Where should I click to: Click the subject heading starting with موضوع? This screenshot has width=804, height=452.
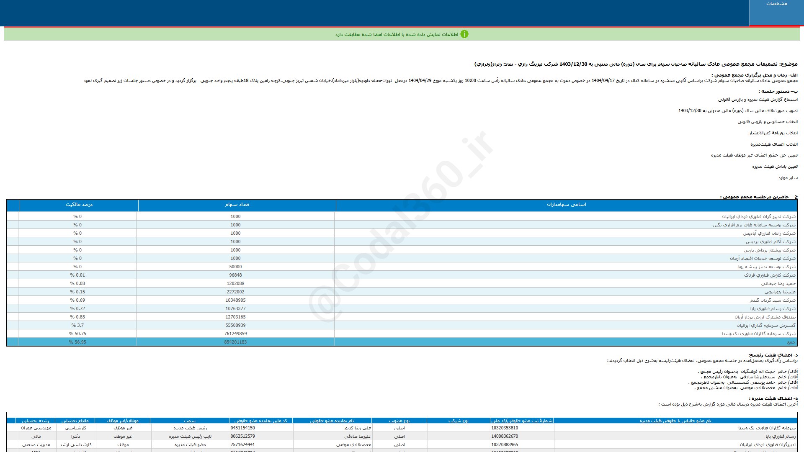point(636,64)
